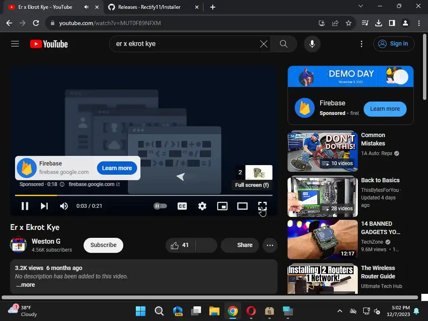The height and width of the screenshot is (321, 428).
Task: Open the Common Mistakes playlist thumbnail
Action: click(x=323, y=151)
